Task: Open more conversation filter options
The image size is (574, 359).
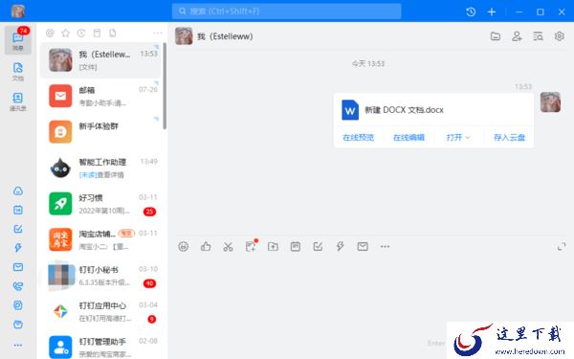Action: (158, 34)
